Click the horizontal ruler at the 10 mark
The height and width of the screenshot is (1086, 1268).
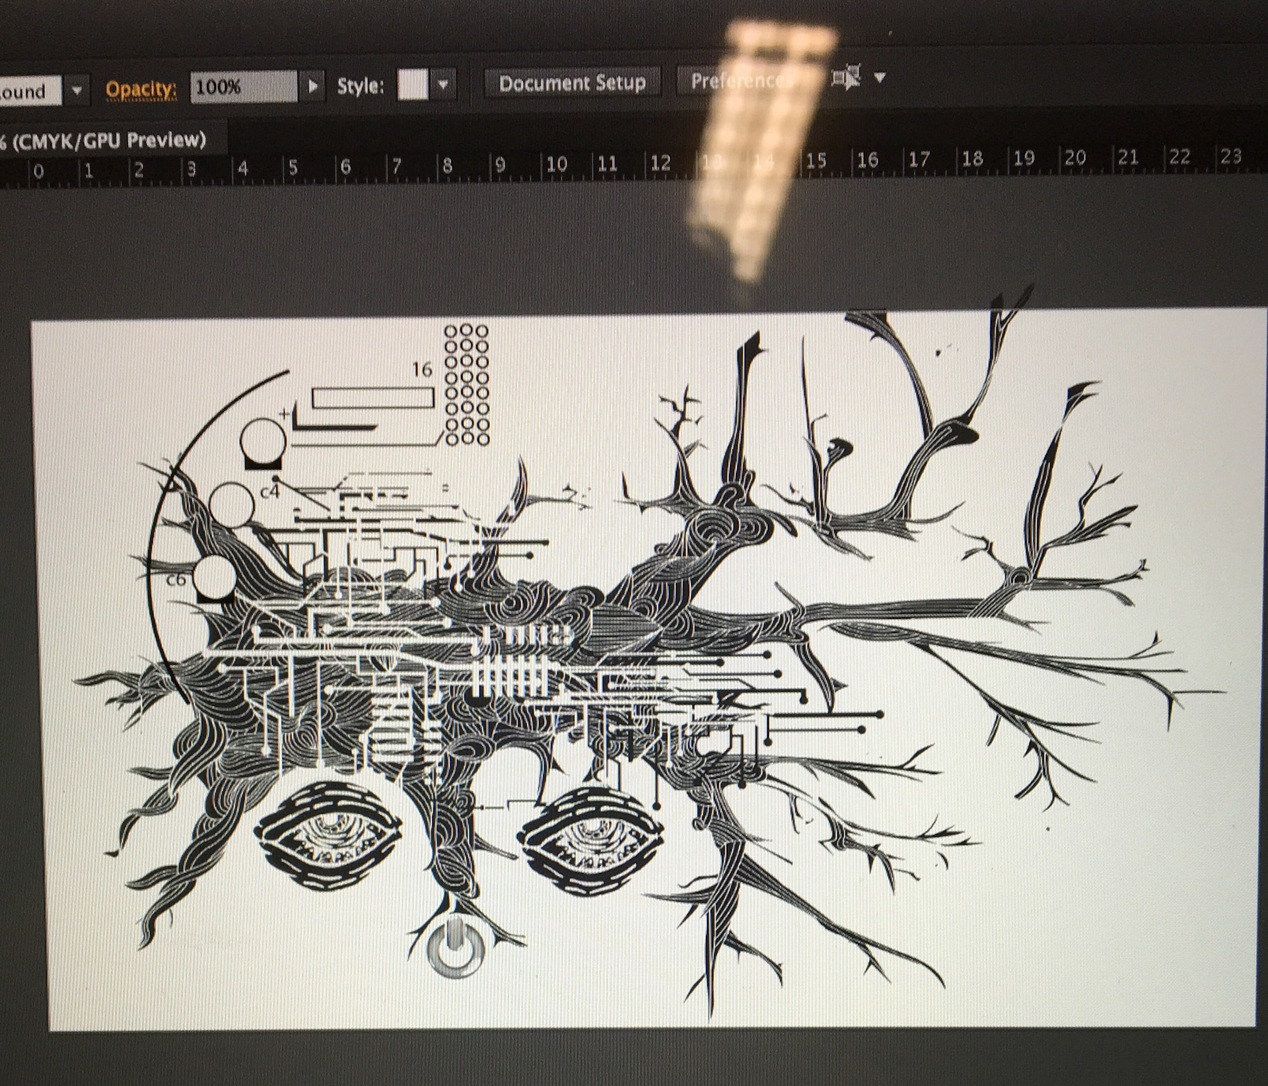pyautogui.click(x=556, y=164)
